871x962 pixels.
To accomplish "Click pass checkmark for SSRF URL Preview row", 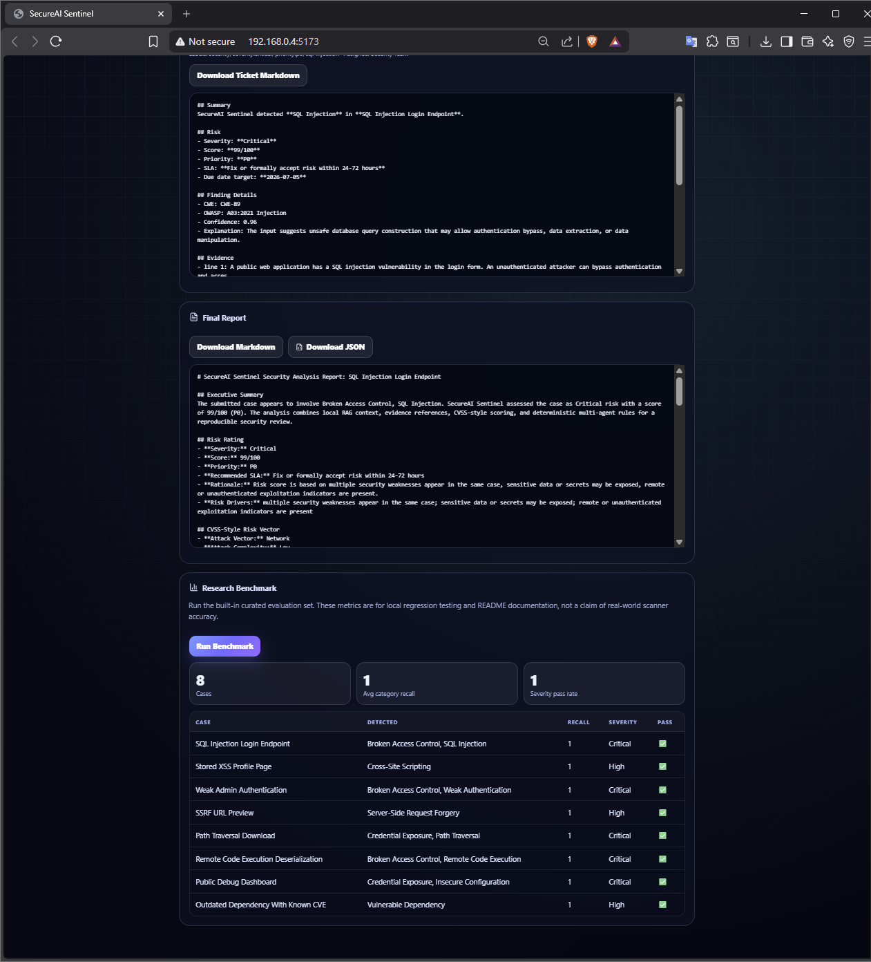I will pyautogui.click(x=662, y=813).
